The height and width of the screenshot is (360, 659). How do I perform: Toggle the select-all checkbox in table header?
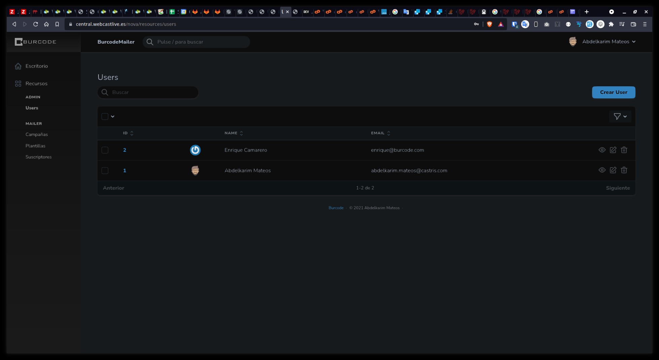tap(105, 117)
